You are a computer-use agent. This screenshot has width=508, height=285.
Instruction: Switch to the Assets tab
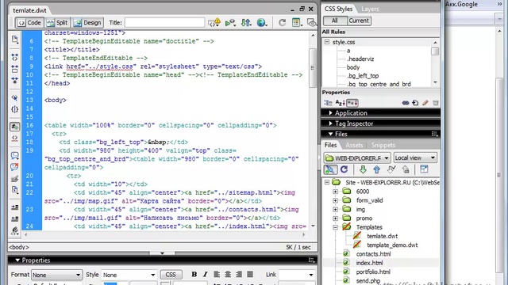pyautogui.click(x=354, y=145)
